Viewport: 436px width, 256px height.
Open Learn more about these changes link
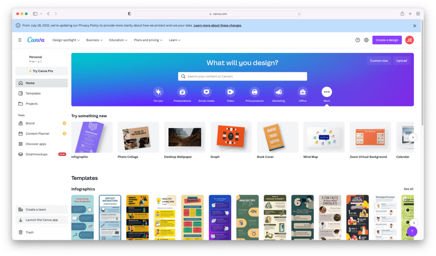point(218,25)
